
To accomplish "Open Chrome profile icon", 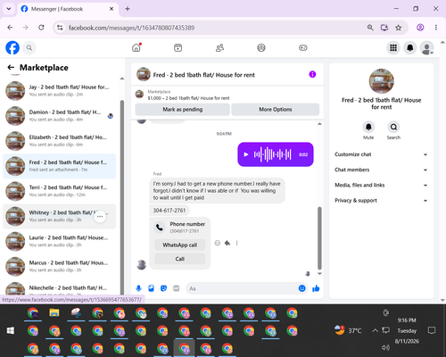I will pos(420,28).
